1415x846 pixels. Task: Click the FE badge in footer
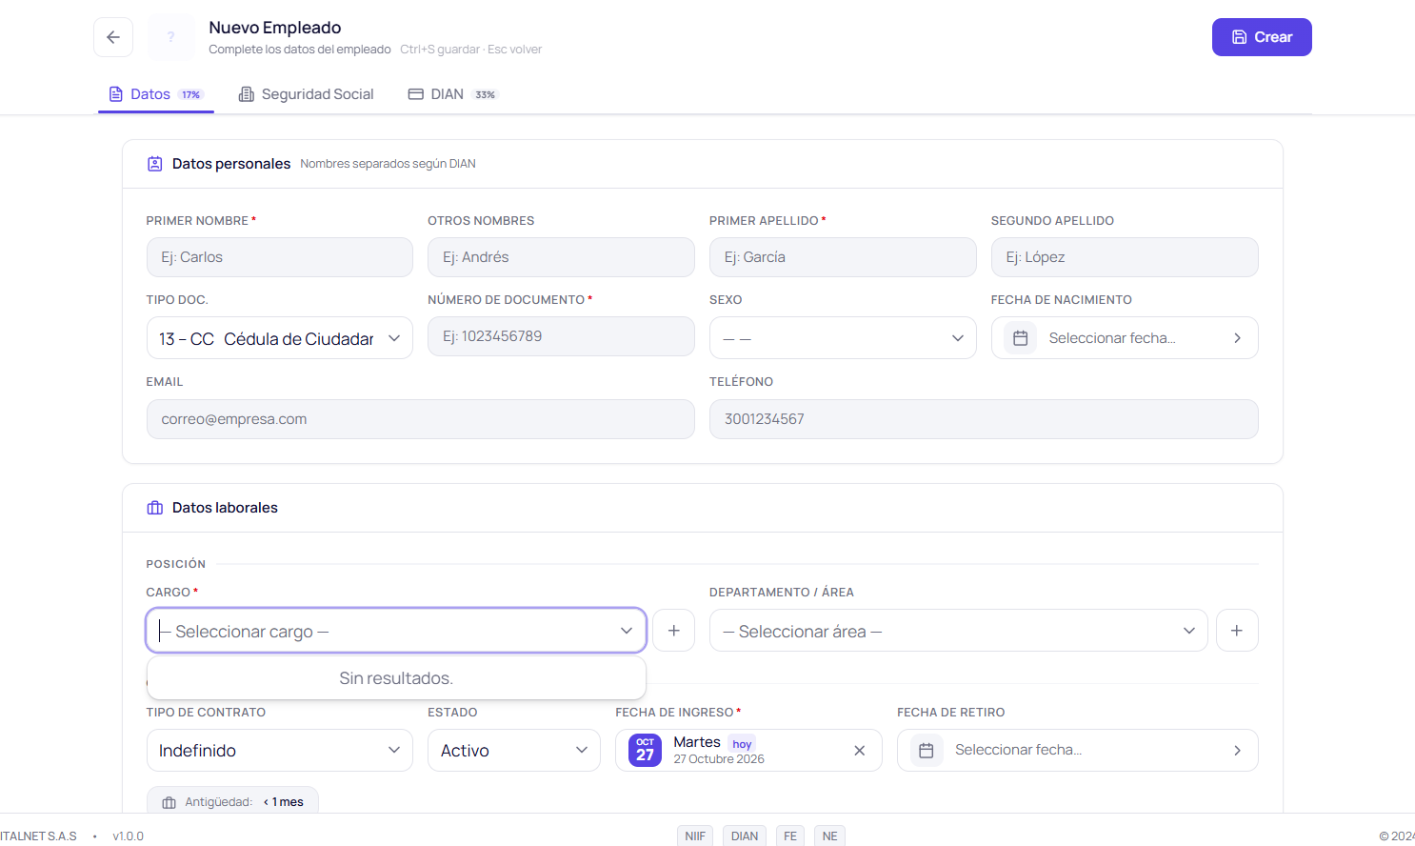click(x=790, y=836)
